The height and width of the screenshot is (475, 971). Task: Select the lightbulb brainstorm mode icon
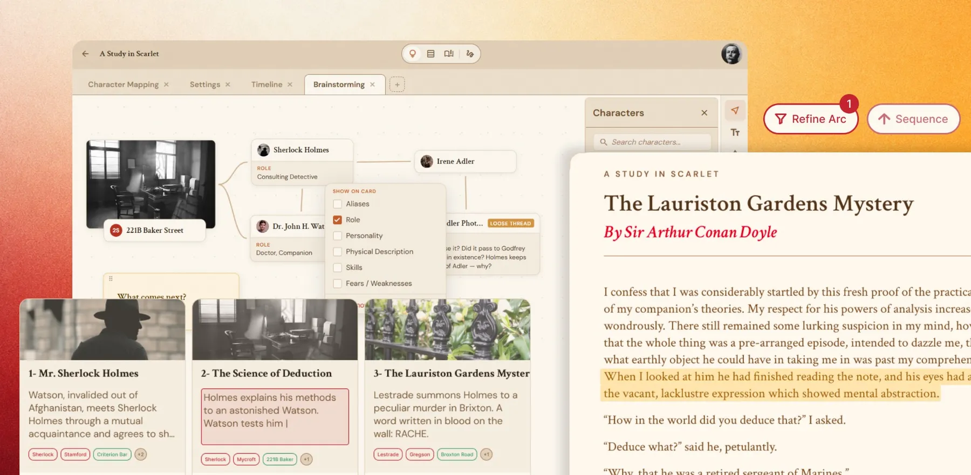(413, 54)
